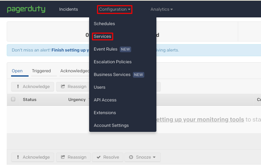Choose Users in the dropdown
This screenshot has height=167, width=261.
(100, 87)
